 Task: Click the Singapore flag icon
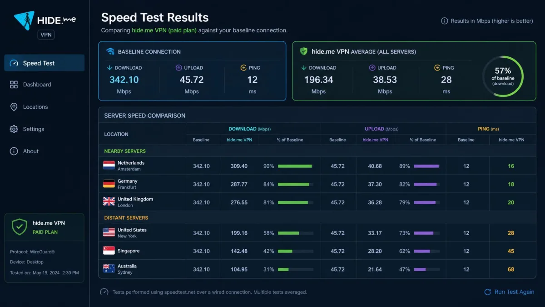click(x=109, y=251)
